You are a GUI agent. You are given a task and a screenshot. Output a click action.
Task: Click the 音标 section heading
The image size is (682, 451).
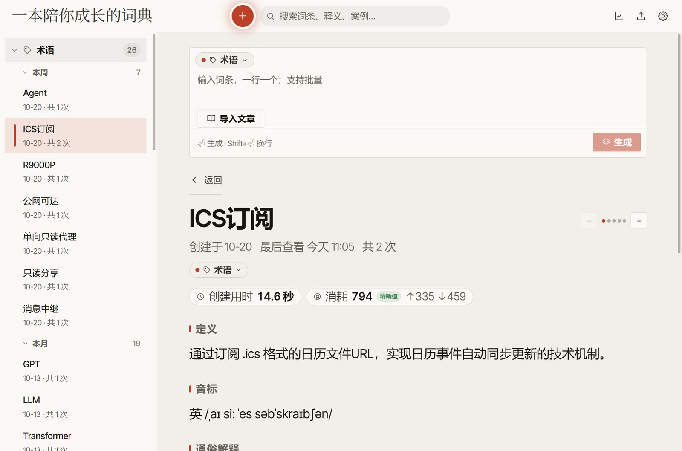tap(206, 389)
